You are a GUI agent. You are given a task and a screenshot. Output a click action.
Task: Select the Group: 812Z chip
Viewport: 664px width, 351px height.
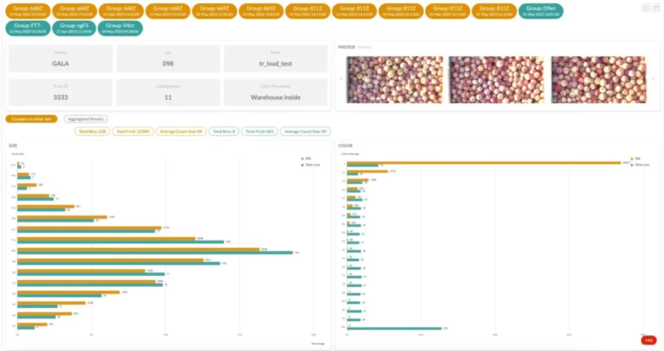click(x=494, y=11)
